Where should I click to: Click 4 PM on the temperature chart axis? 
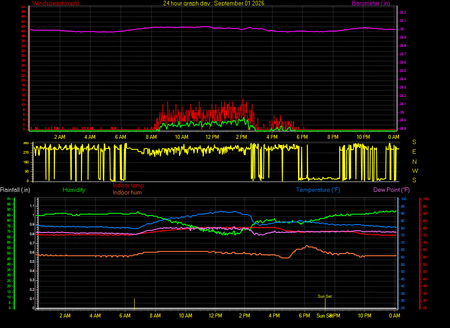click(x=274, y=316)
